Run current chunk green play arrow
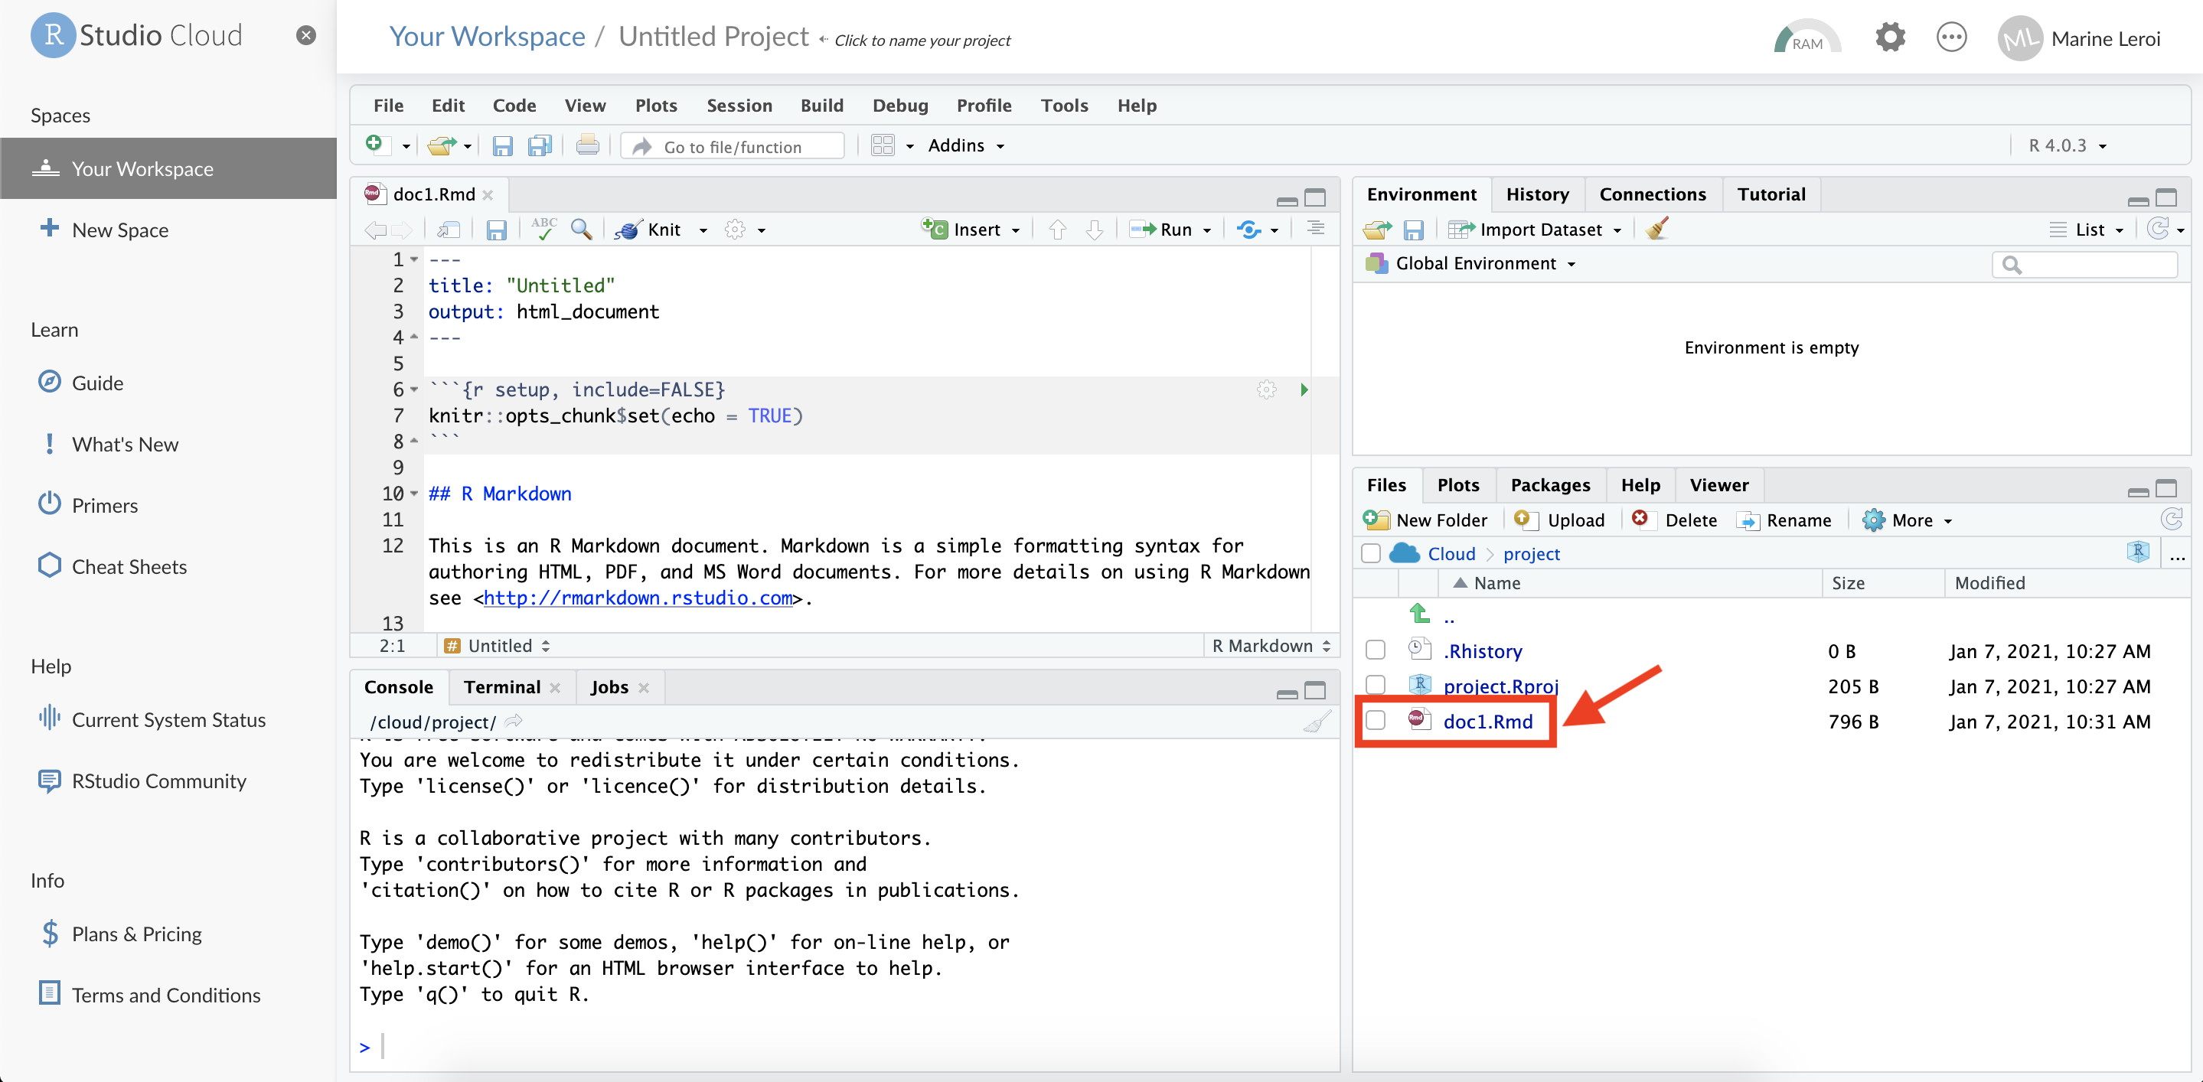 tap(1304, 389)
